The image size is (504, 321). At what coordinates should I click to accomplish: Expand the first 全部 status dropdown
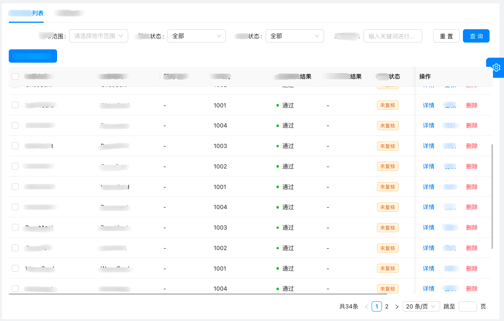tap(197, 36)
